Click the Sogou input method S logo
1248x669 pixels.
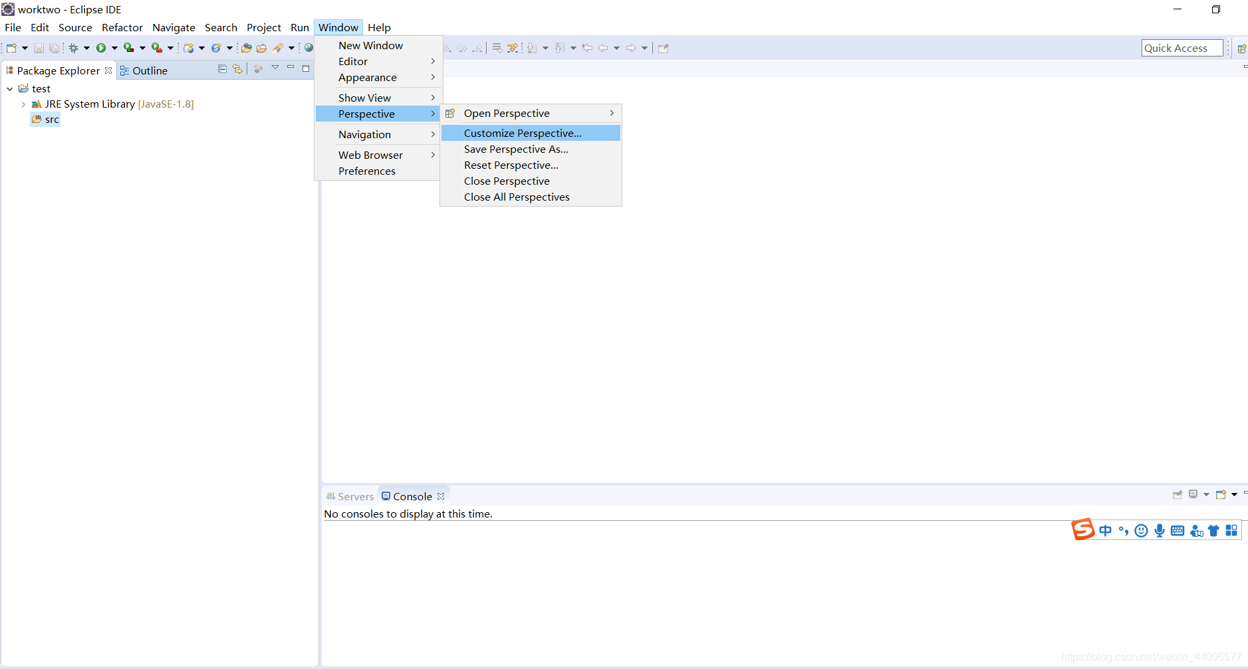click(1082, 529)
